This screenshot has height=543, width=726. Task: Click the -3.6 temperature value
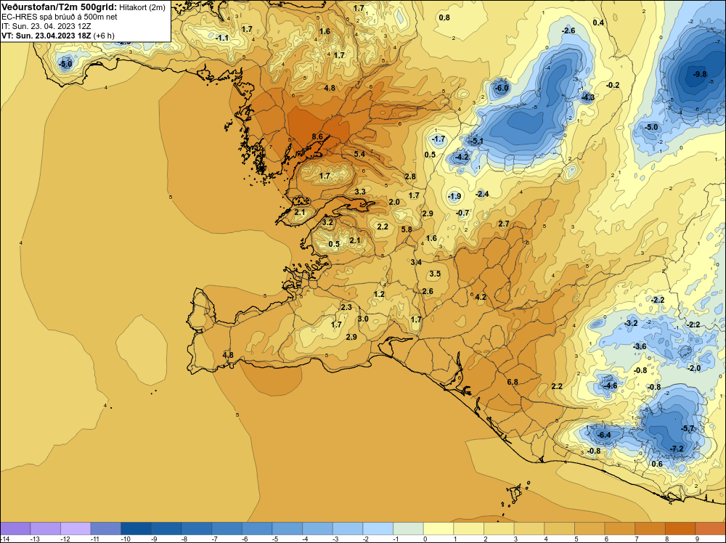point(640,346)
